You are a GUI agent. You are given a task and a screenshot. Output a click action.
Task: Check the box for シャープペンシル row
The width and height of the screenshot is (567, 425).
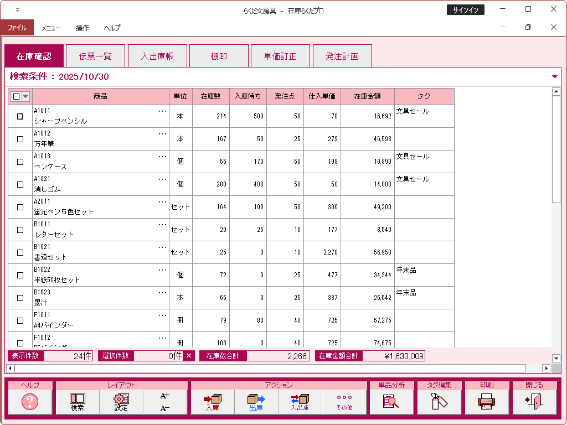20,117
